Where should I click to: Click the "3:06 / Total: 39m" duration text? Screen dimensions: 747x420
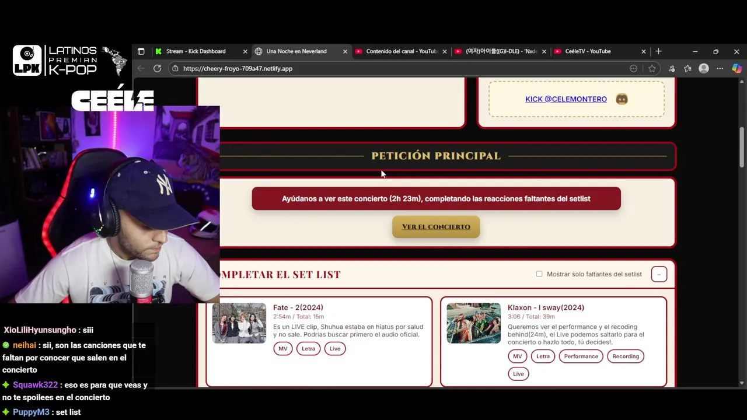[x=531, y=317]
